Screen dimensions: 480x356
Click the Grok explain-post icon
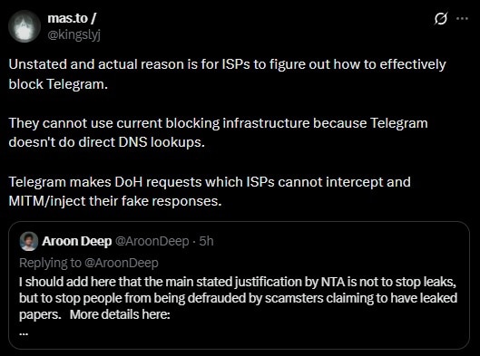[441, 19]
